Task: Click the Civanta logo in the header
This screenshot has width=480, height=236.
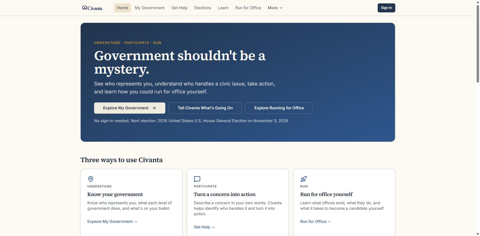Action: (92, 8)
